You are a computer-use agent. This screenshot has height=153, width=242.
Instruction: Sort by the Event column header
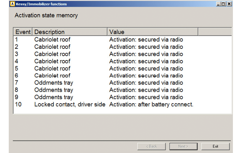click(x=23, y=32)
